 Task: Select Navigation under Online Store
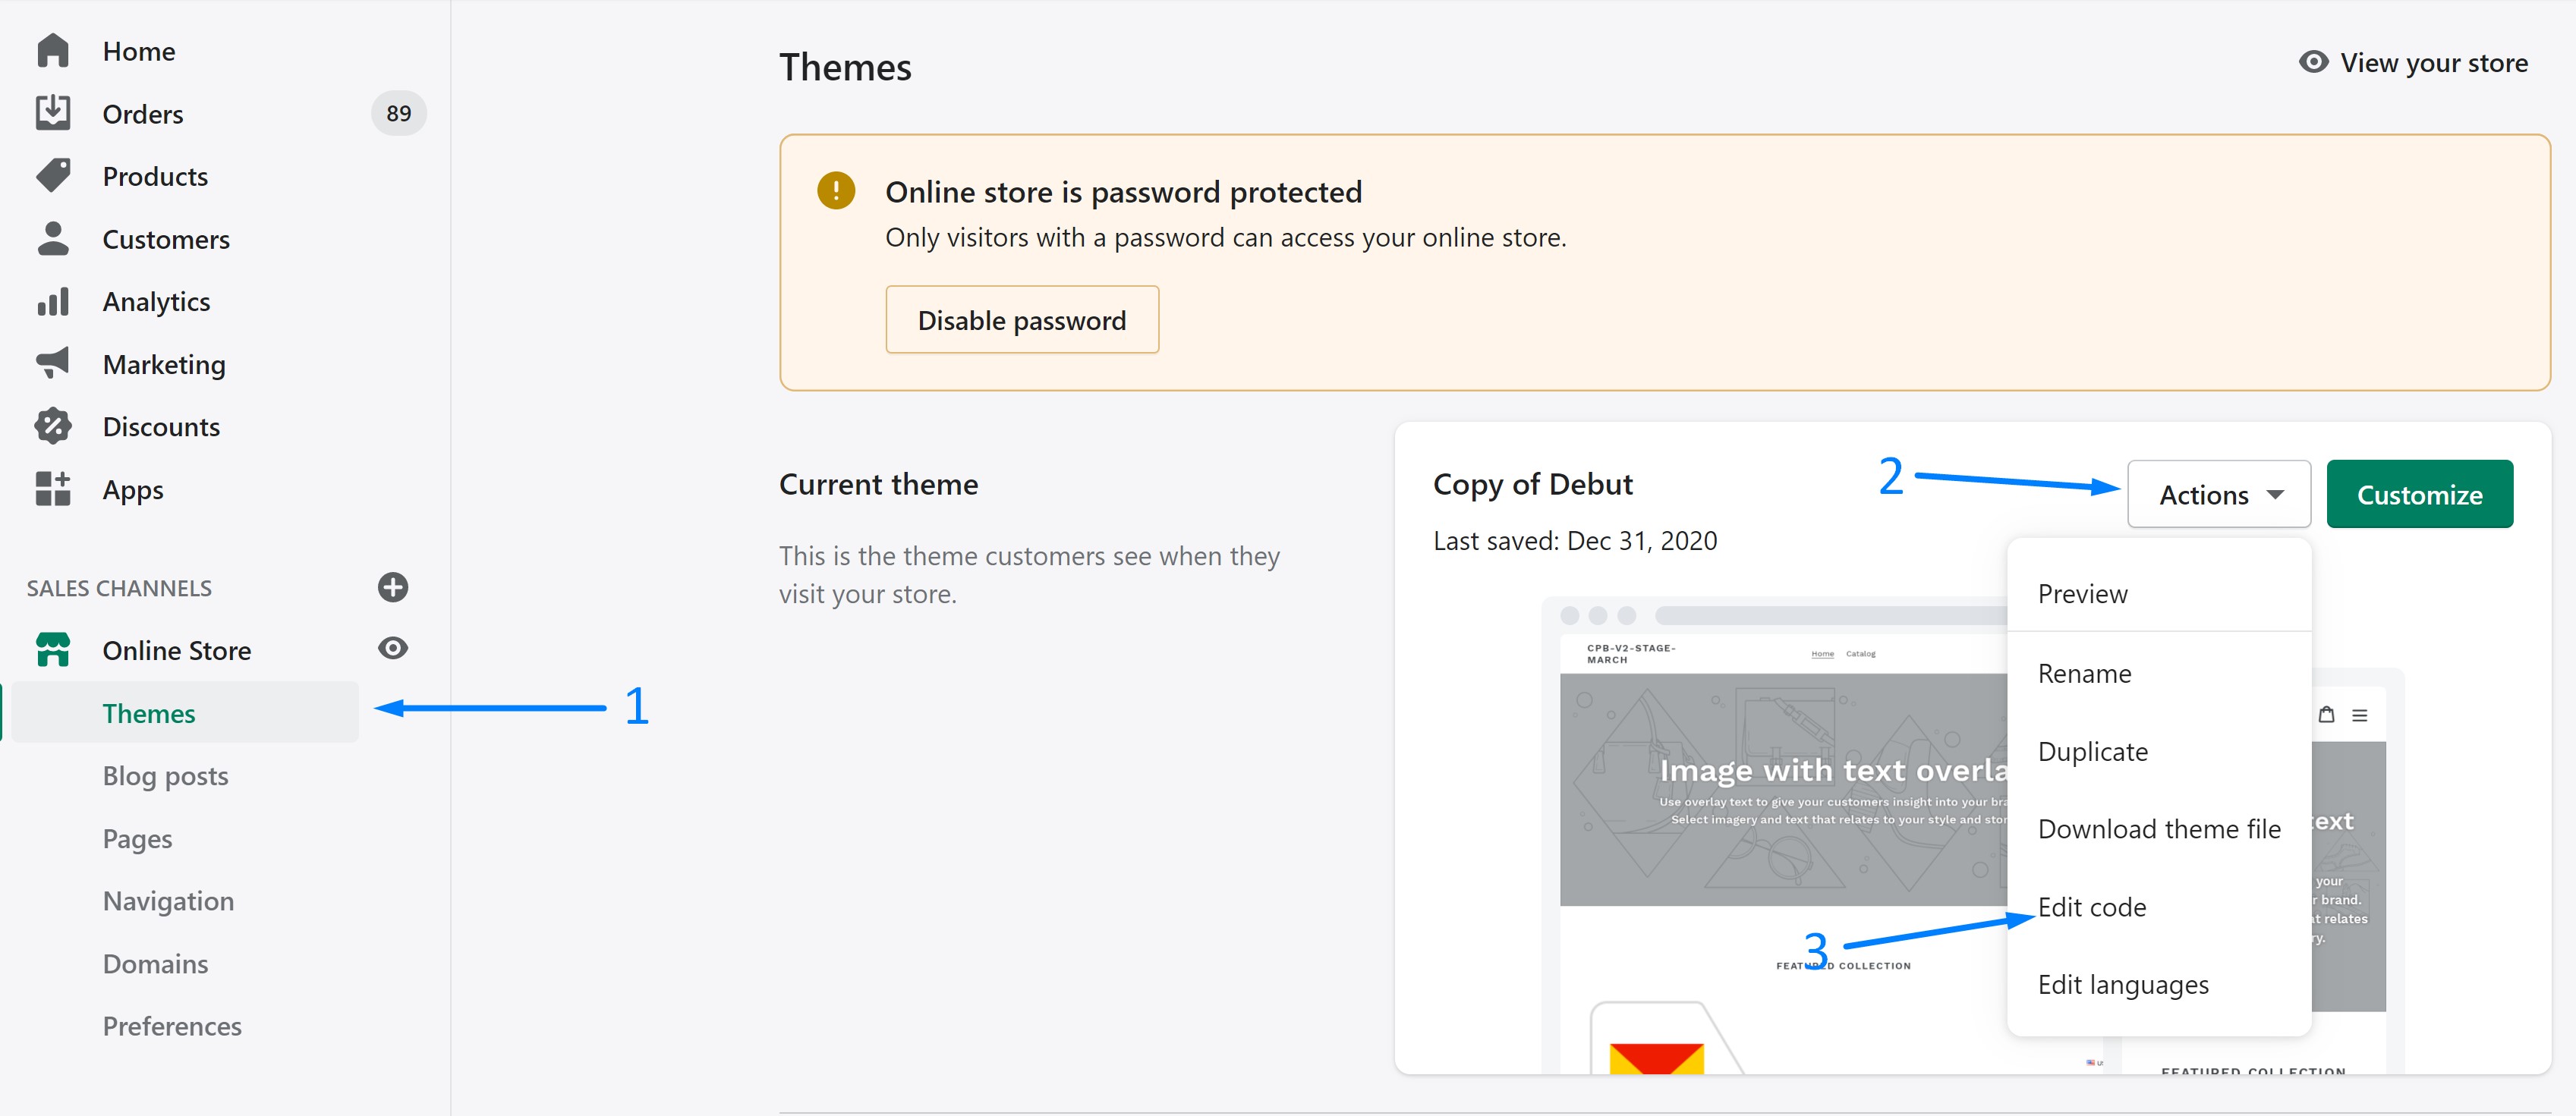tap(168, 901)
